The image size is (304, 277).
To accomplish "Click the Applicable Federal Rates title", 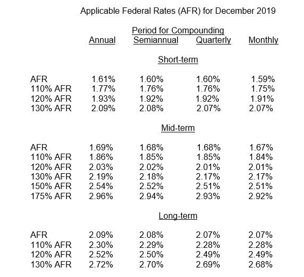I will click(x=178, y=11).
